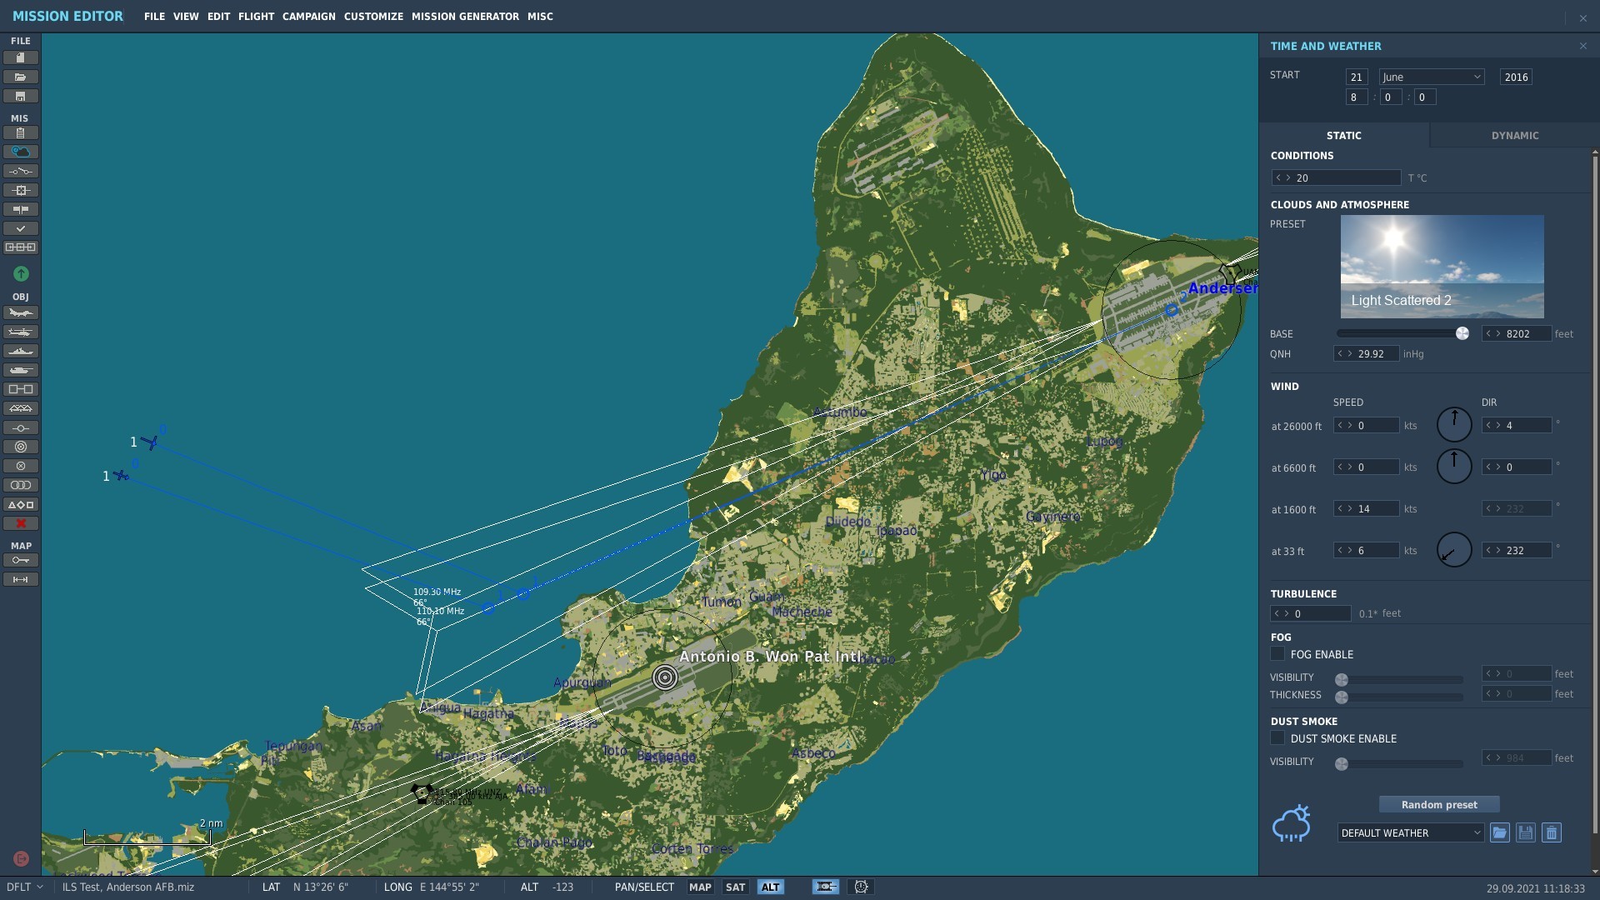Save weather preset with floppy icon
Viewport: 1600px width, 900px height.
click(x=1525, y=832)
